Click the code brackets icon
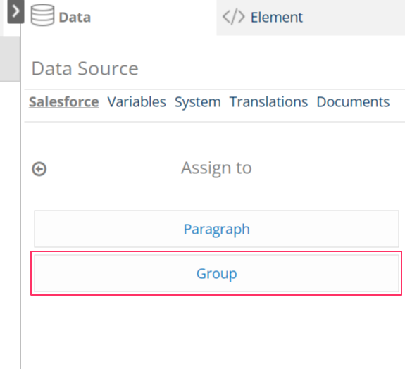This screenshot has width=405, height=369. pos(234,17)
